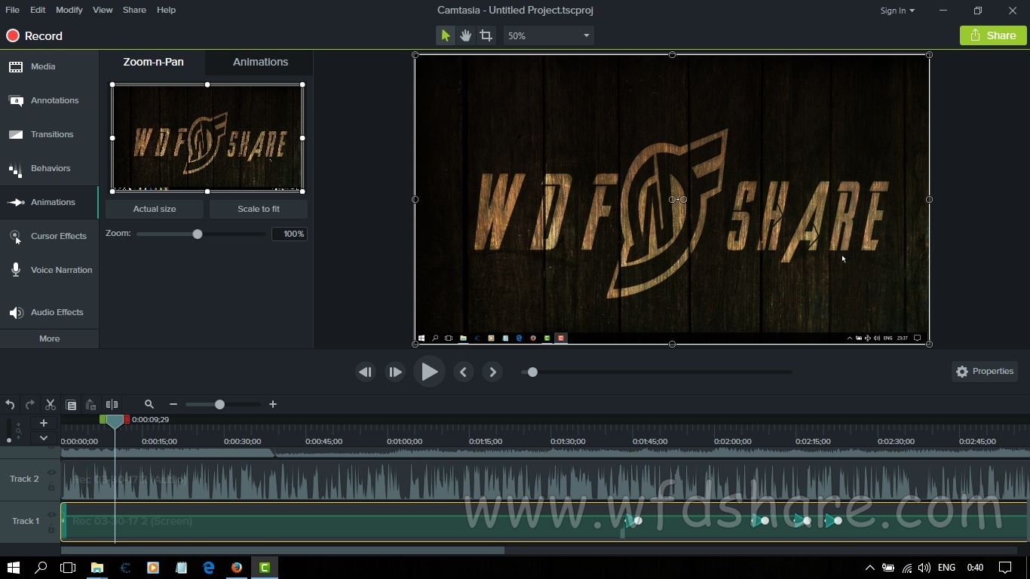
Task: Toggle lock on Track 1
Action: pos(51,529)
